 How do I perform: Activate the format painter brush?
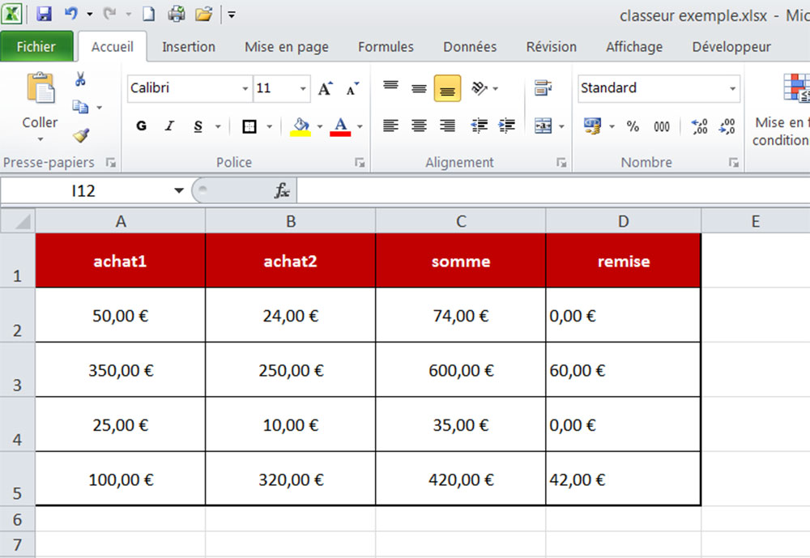(x=80, y=135)
